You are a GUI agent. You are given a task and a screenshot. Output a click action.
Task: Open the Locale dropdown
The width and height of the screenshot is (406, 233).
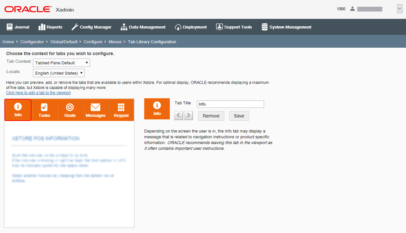point(59,73)
